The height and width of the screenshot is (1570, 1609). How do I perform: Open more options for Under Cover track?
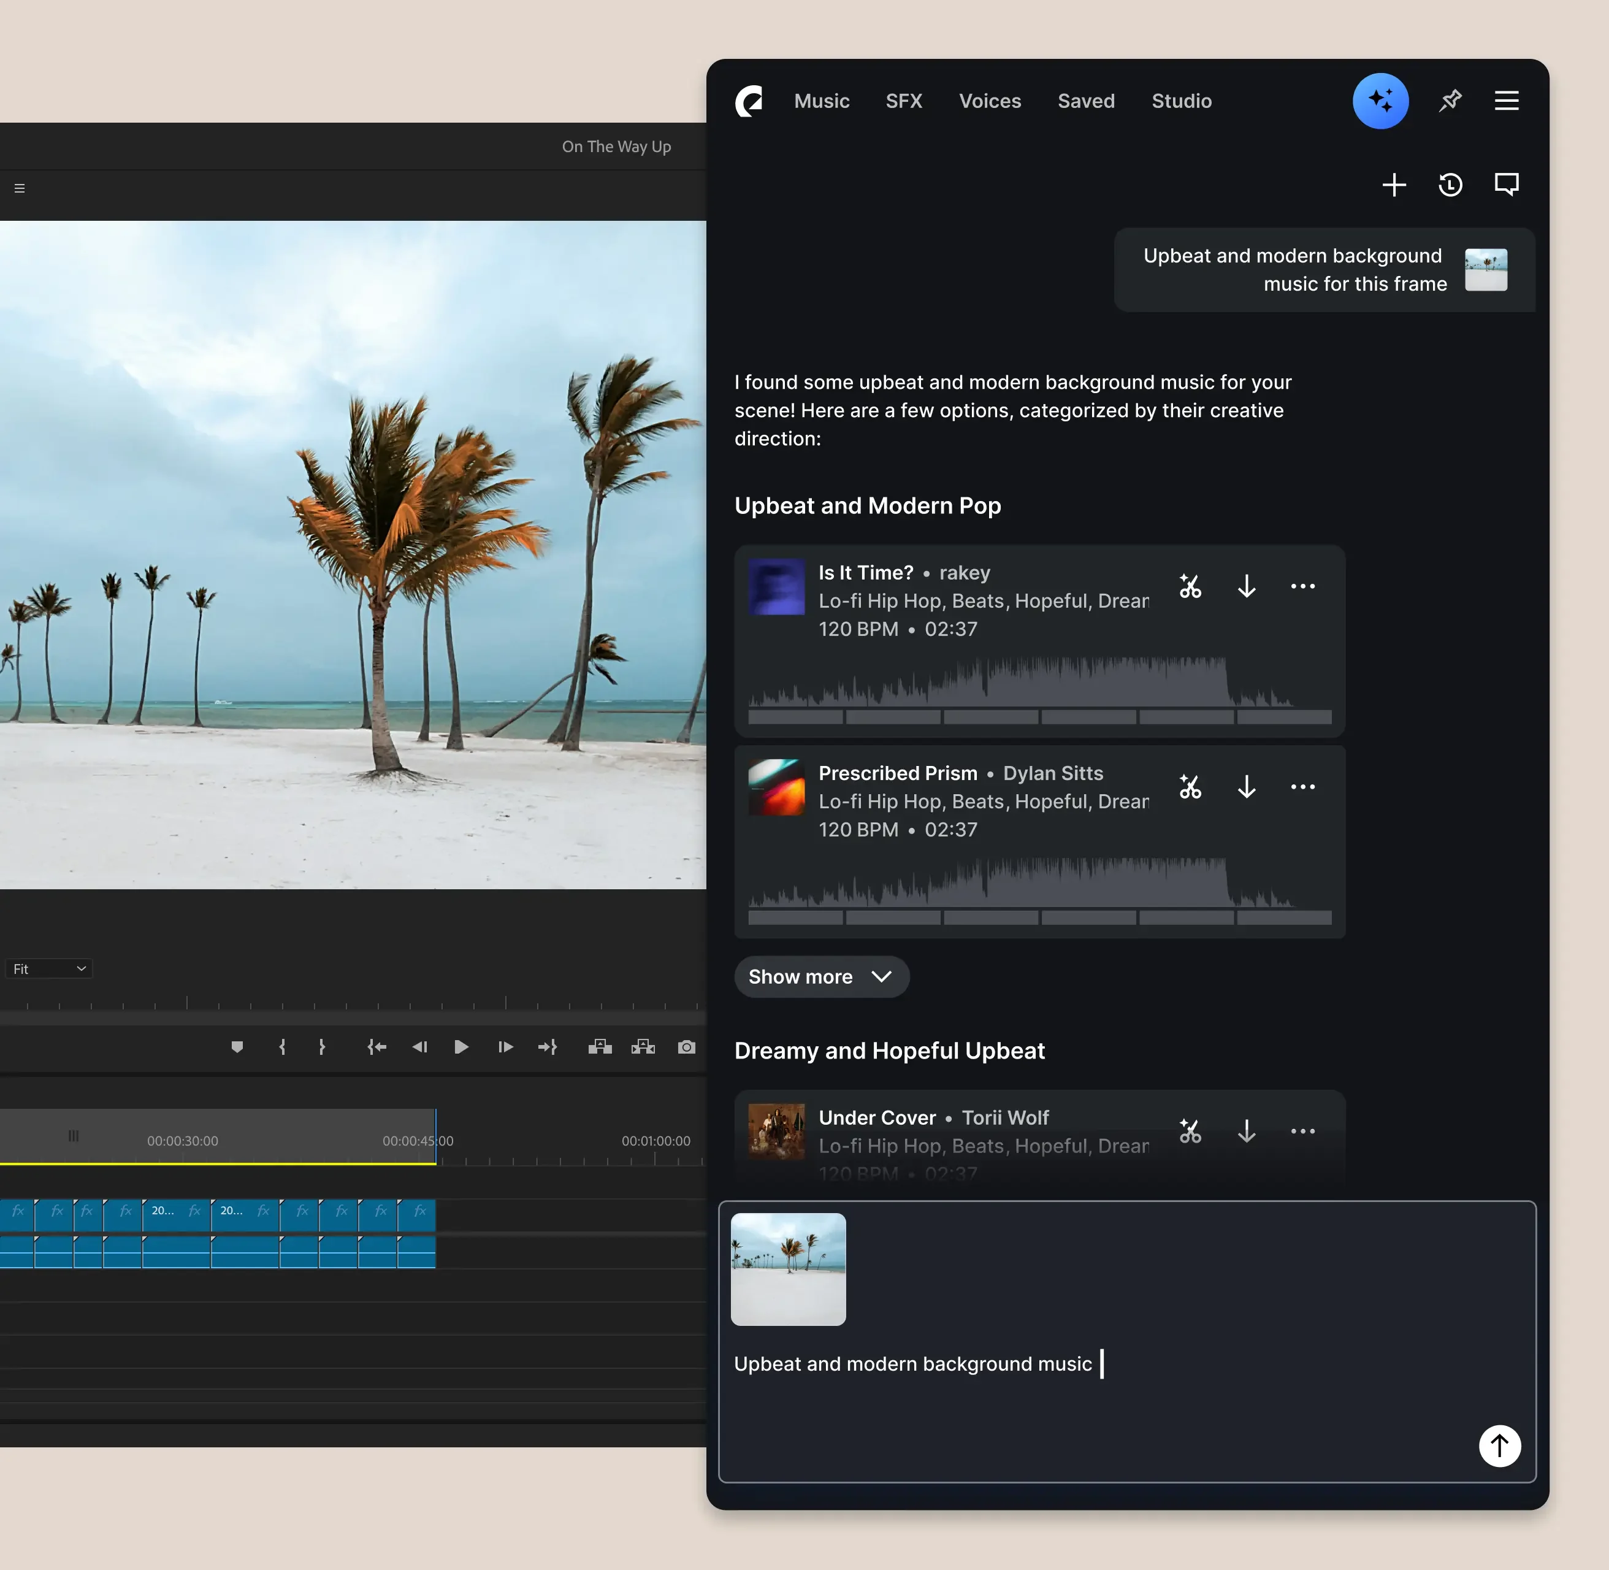1302,1132
